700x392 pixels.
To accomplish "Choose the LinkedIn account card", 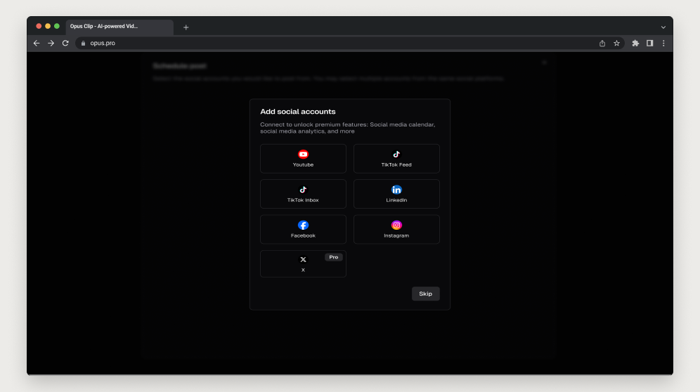I will coord(396,194).
